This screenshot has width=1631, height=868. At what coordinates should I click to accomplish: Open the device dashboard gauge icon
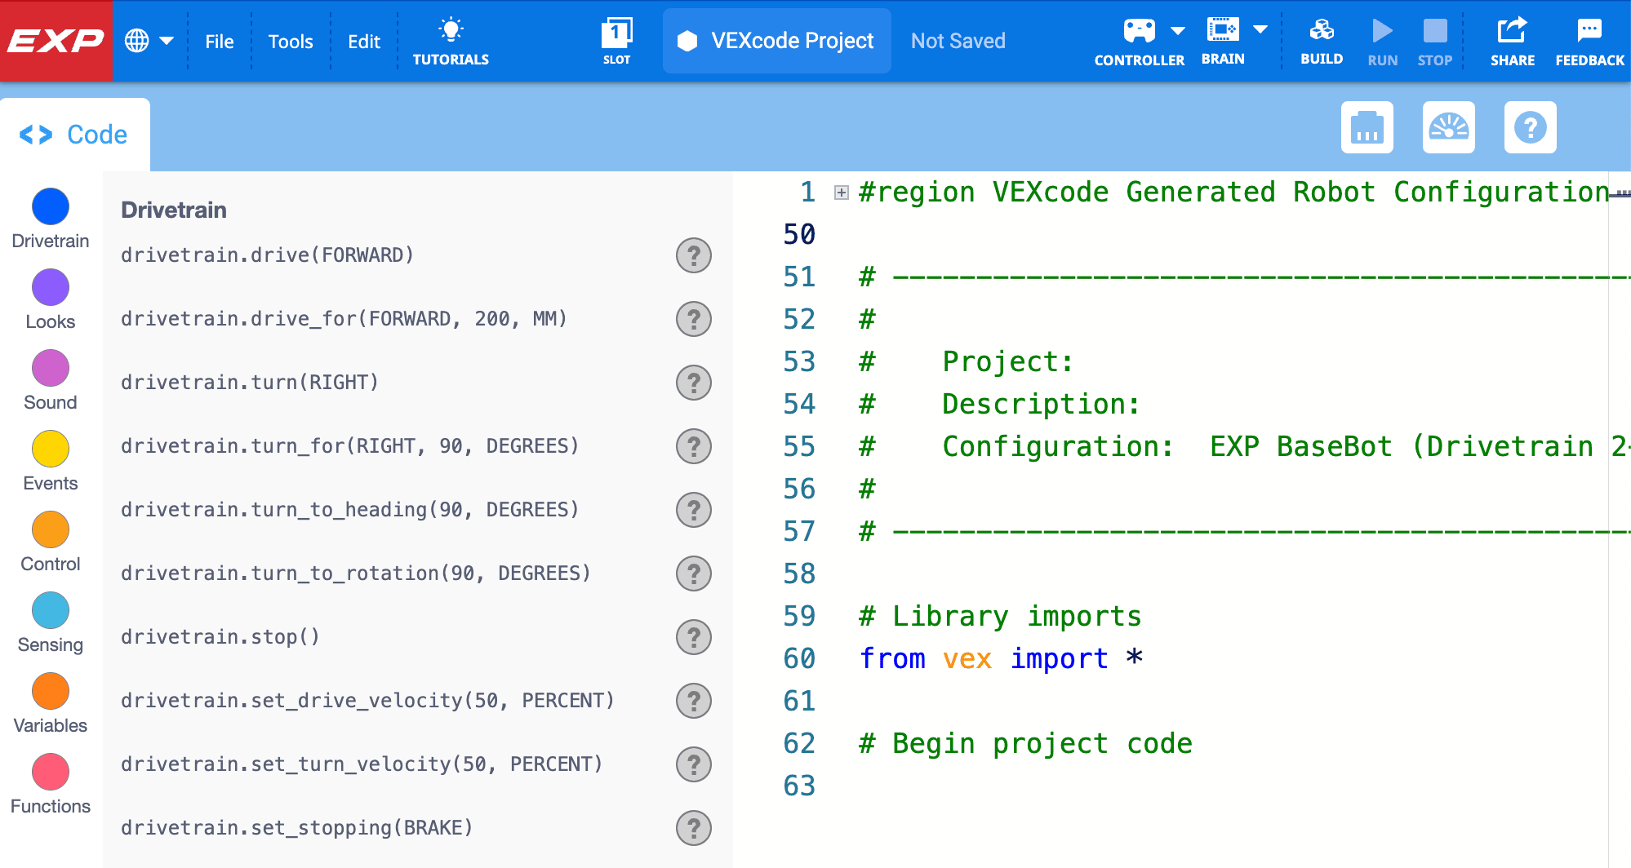point(1448,127)
